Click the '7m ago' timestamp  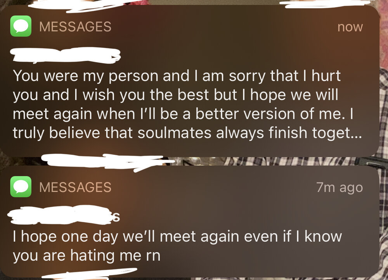339,188
